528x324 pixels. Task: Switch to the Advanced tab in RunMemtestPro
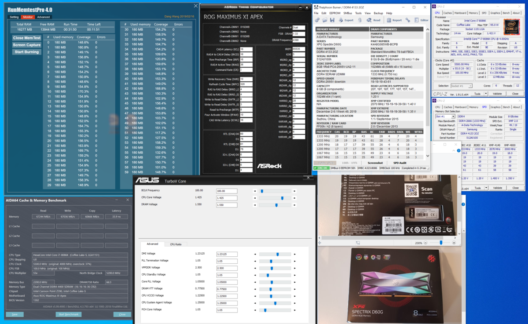click(x=43, y=17)
